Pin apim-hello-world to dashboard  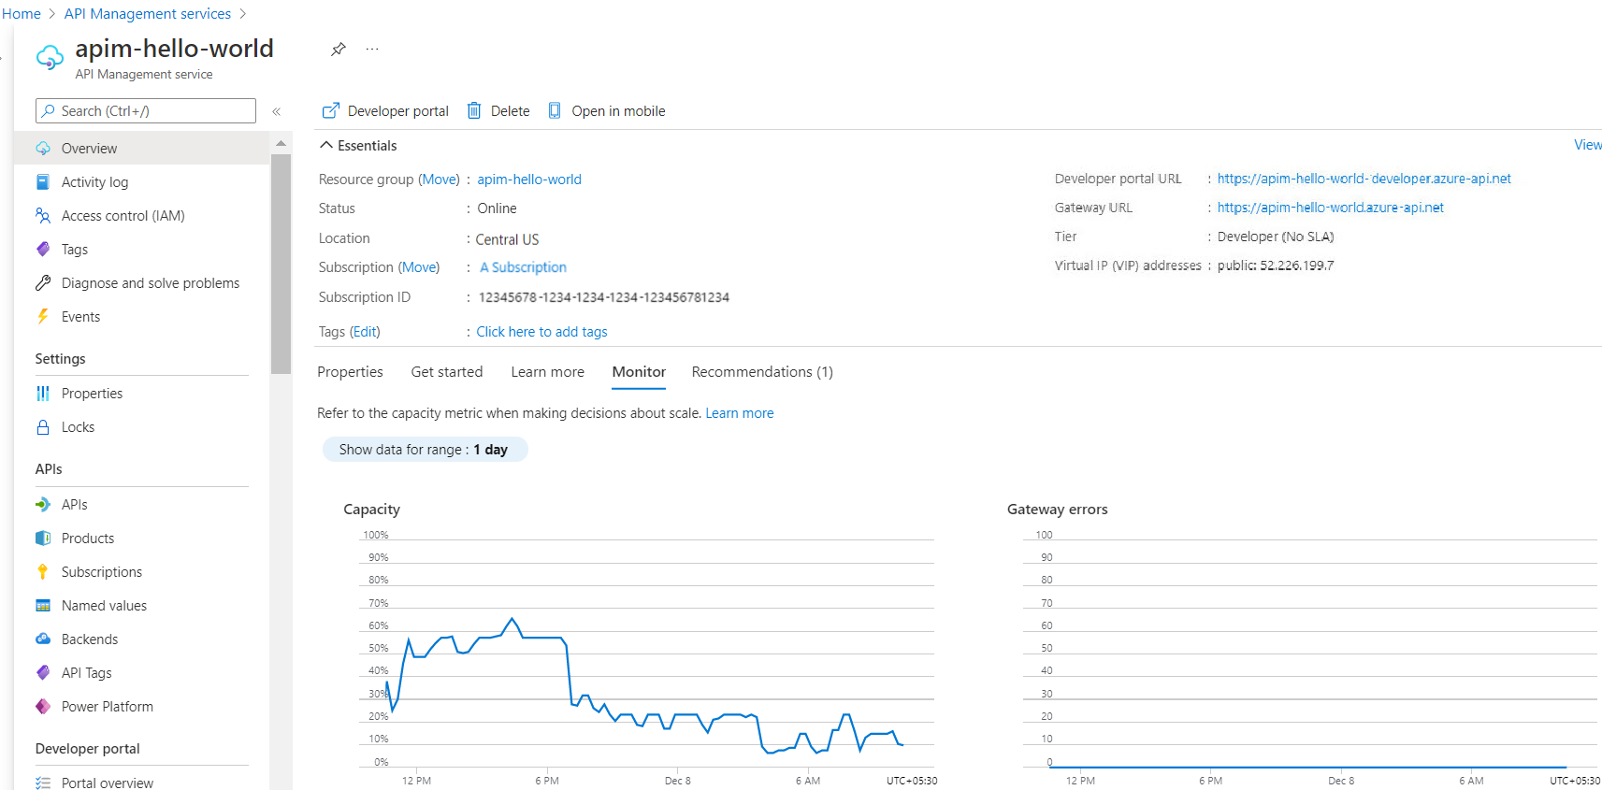[x=339, y=49]
